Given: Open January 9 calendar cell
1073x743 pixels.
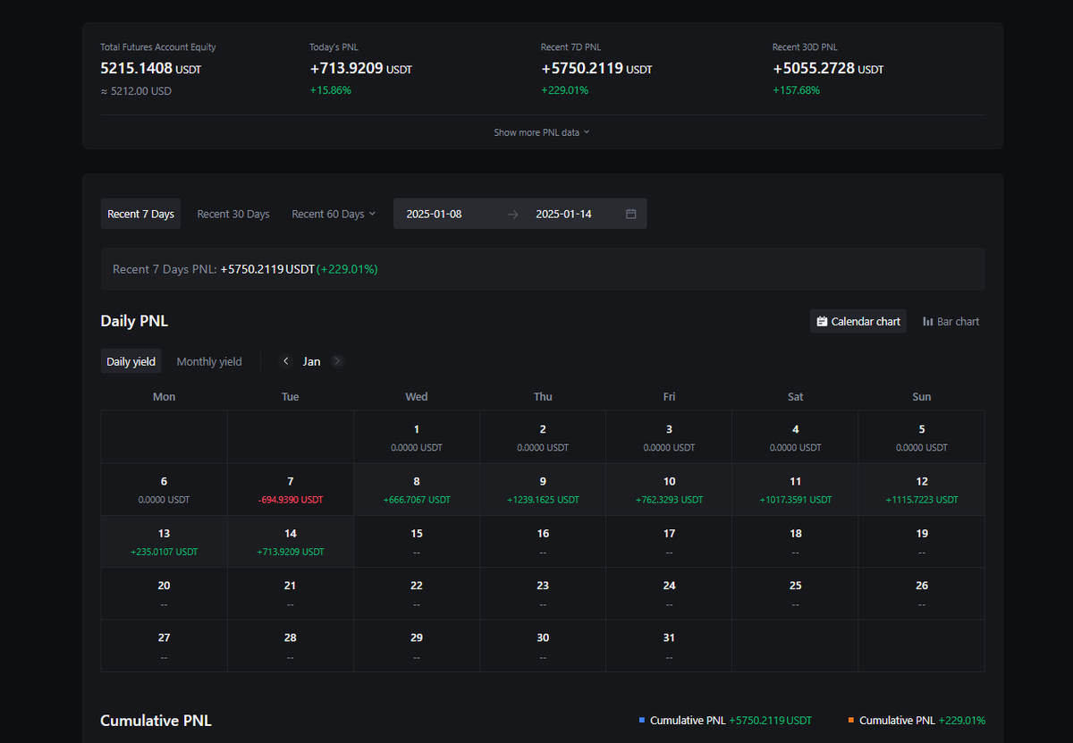Looking at the screenshot, I should [543, 489].
